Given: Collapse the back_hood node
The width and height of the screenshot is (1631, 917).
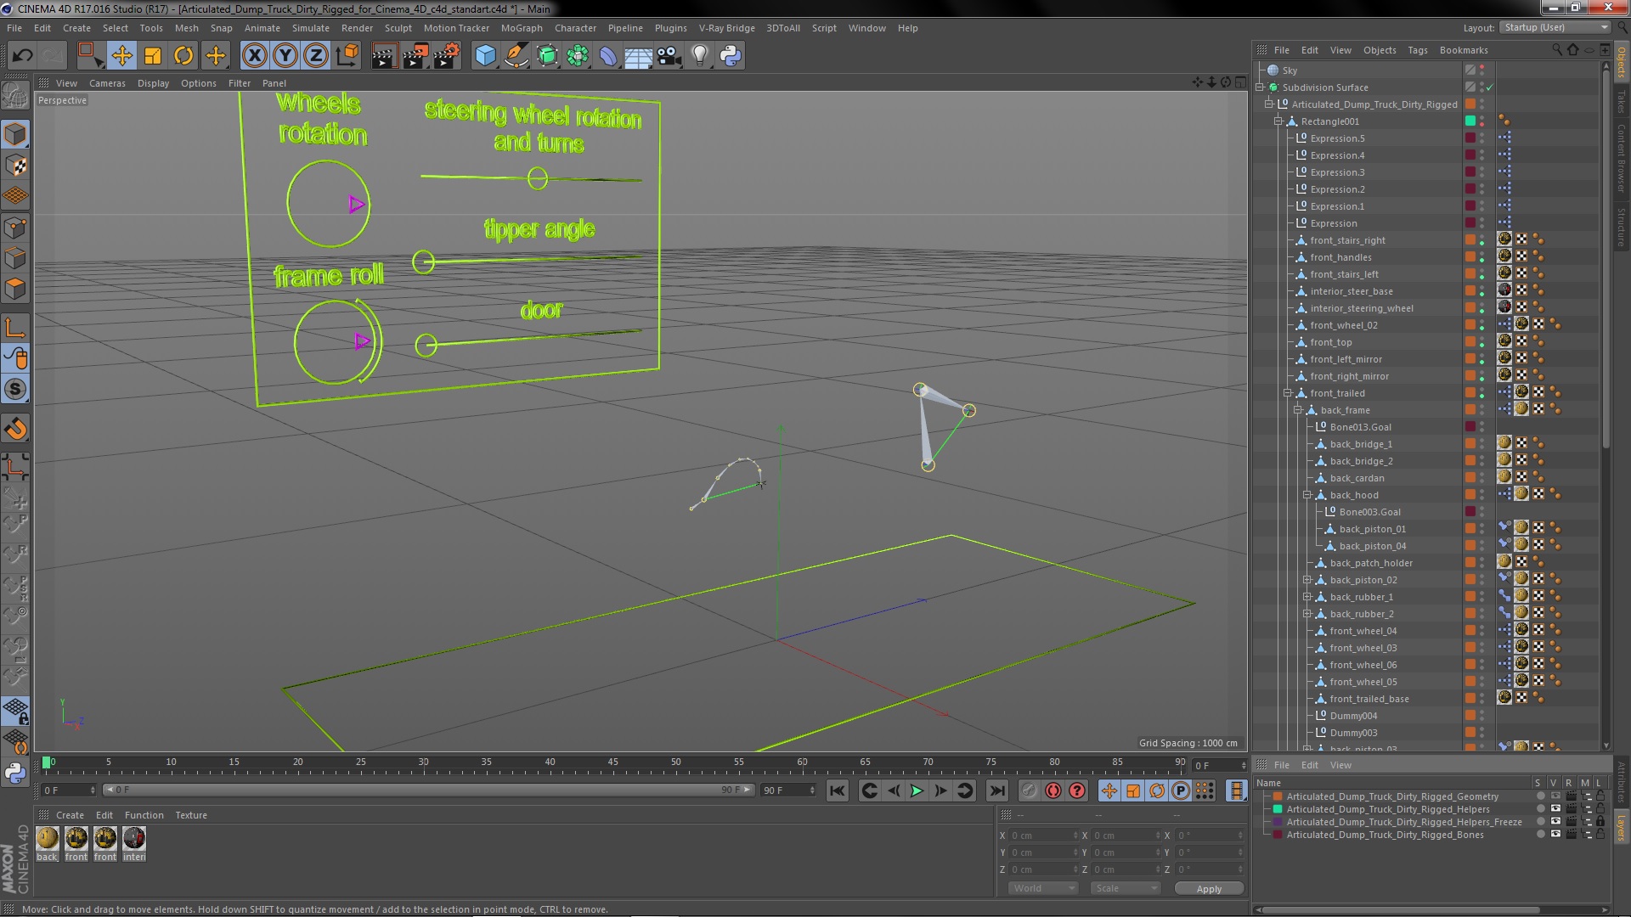Looking at the screenshot, I should pos(1307,495).
